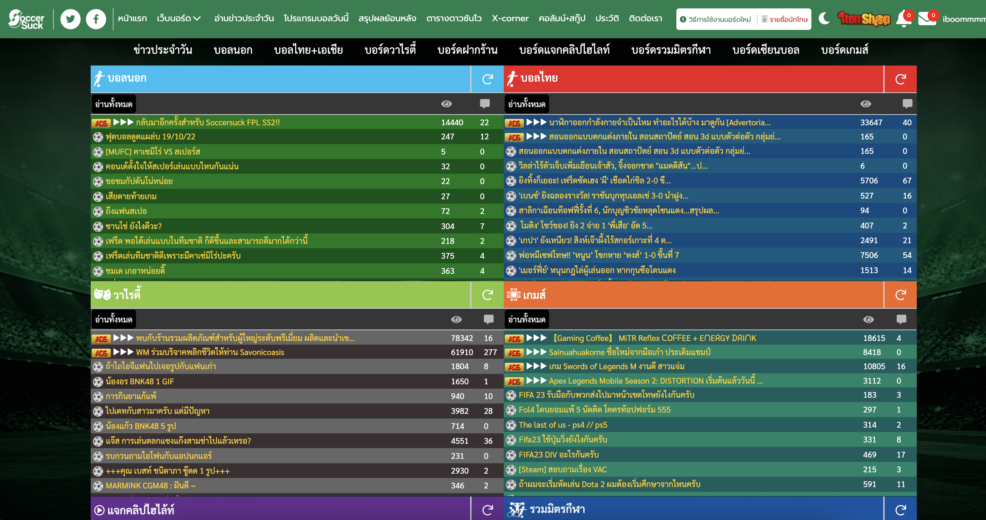Viewport: 986px width, 520px height.
Task: Open อ่านข่าวประจำวัน menu item
Action: [244, 18]
